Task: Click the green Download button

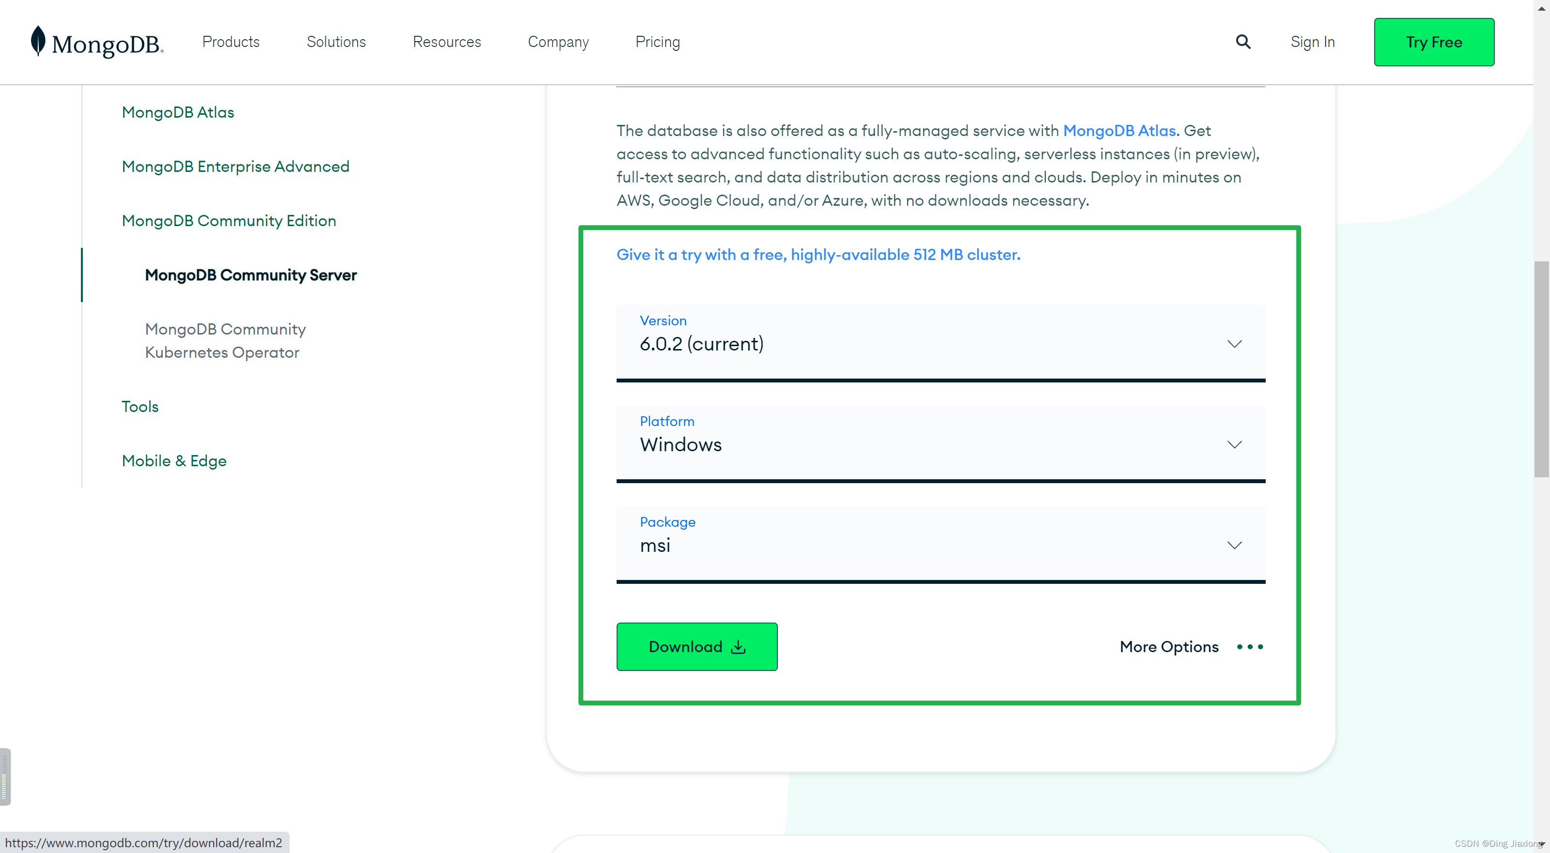Action: pos(697,647)
